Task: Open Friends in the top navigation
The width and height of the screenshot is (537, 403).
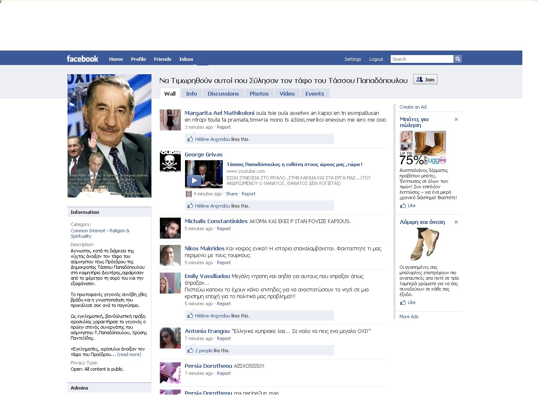Action: tap(163, 59)
